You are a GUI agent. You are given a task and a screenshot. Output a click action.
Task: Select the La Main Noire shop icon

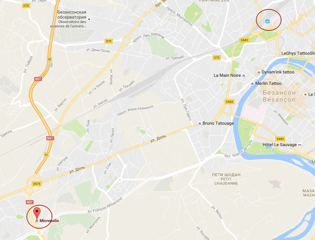(x=244, y=76)
